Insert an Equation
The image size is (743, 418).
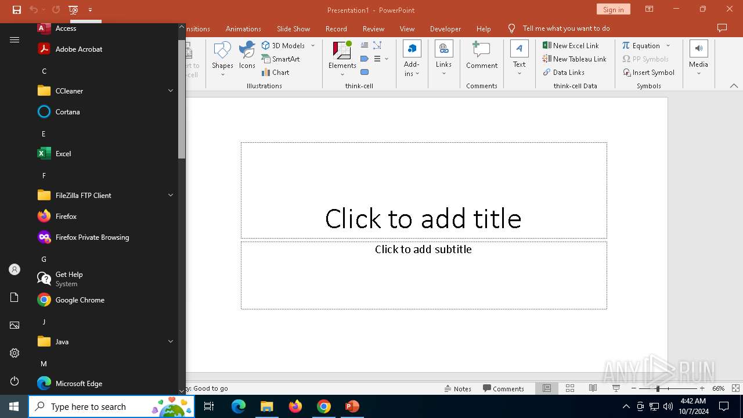click(641, 45)
